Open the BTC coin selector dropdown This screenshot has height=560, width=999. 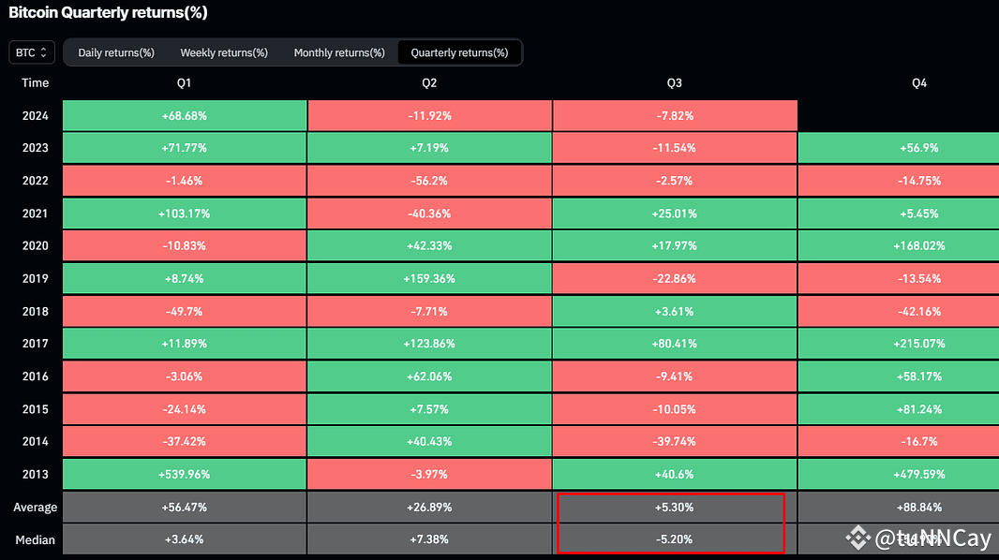click(32, 52)
